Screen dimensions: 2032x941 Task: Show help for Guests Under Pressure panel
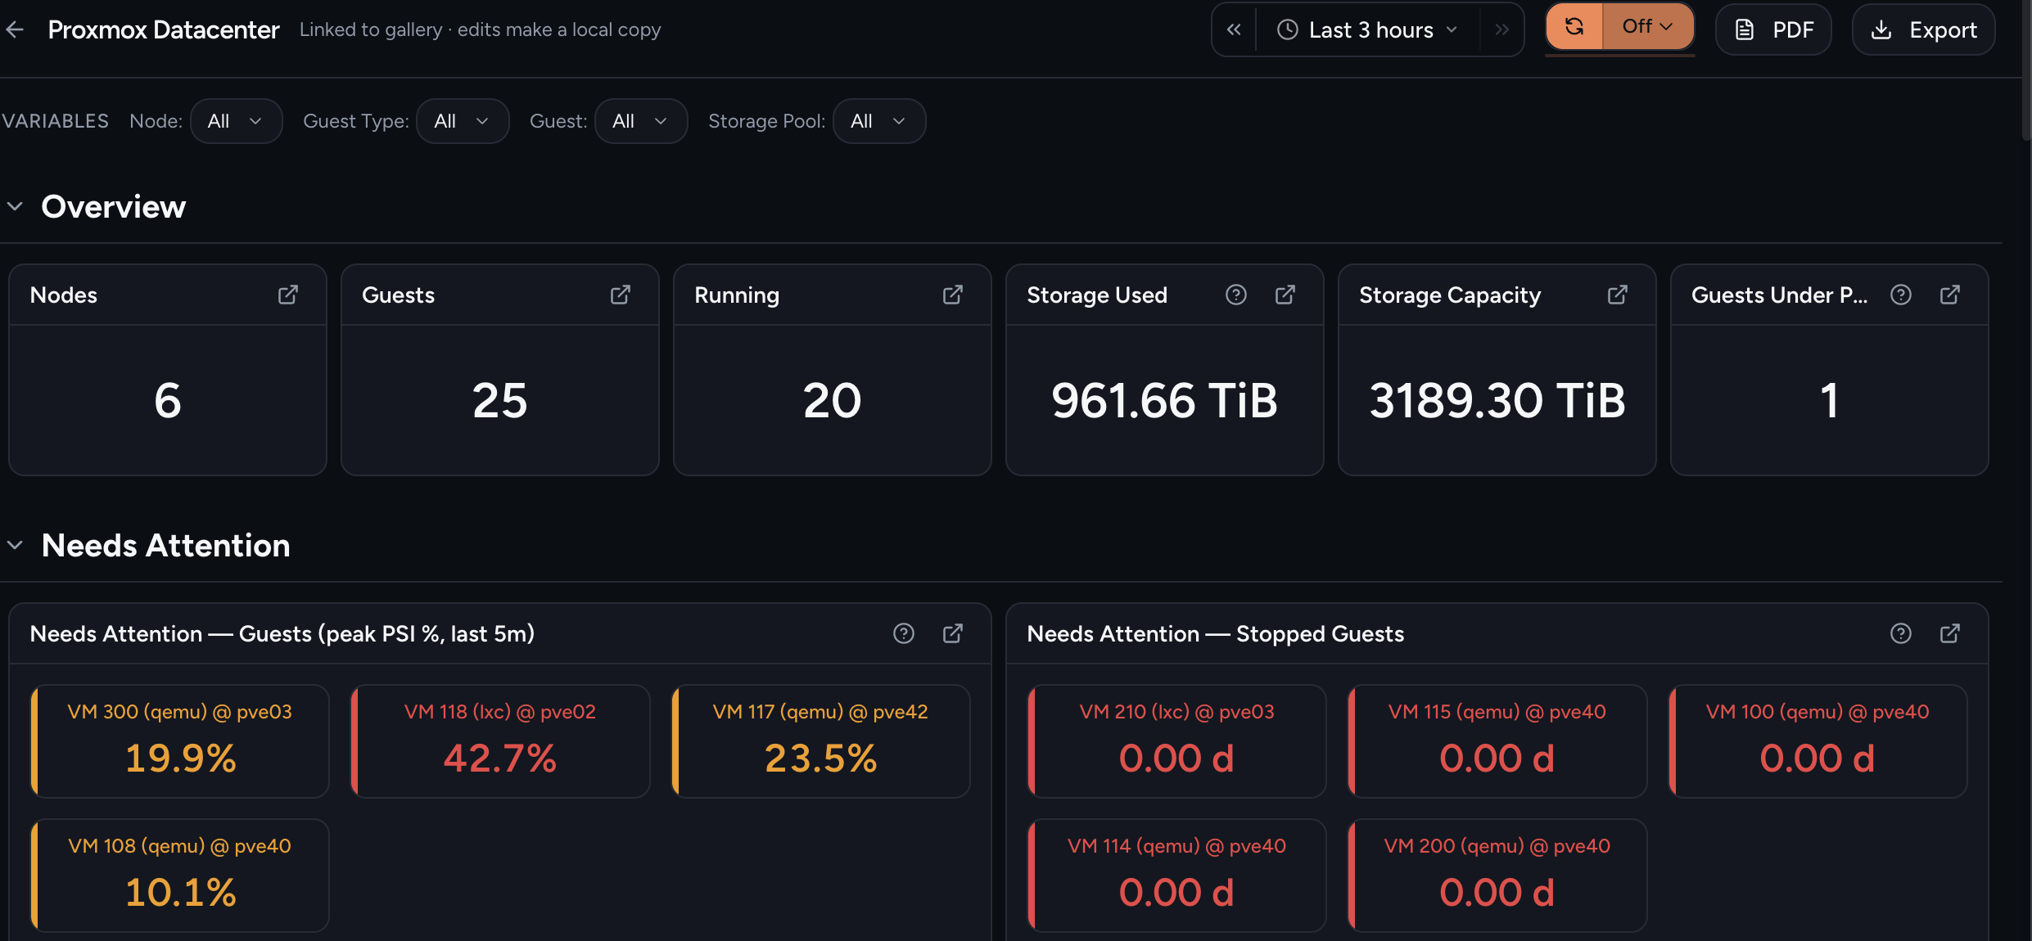1901,295
